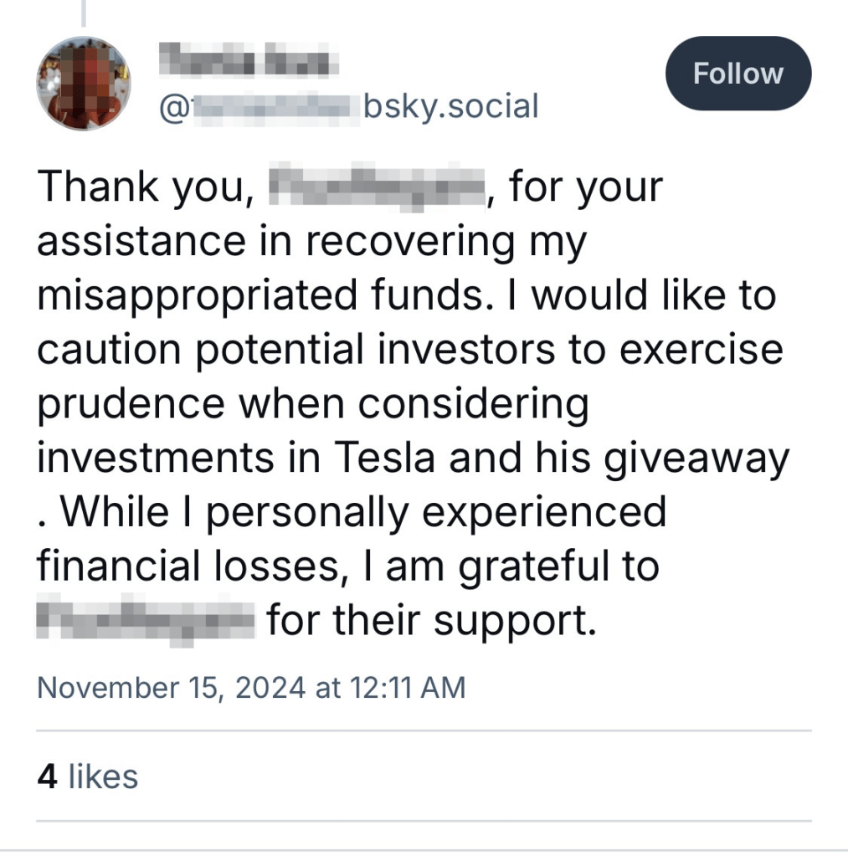Click "Thank you" at post start
848x856 pixels.
click(x=144, y=186)
